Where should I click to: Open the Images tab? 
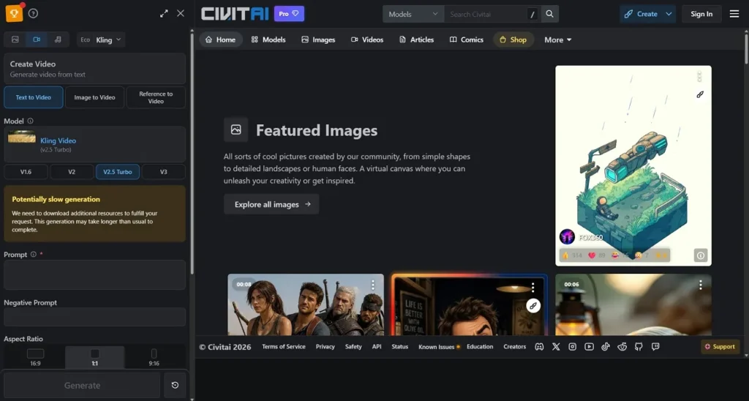pos(318,40)
